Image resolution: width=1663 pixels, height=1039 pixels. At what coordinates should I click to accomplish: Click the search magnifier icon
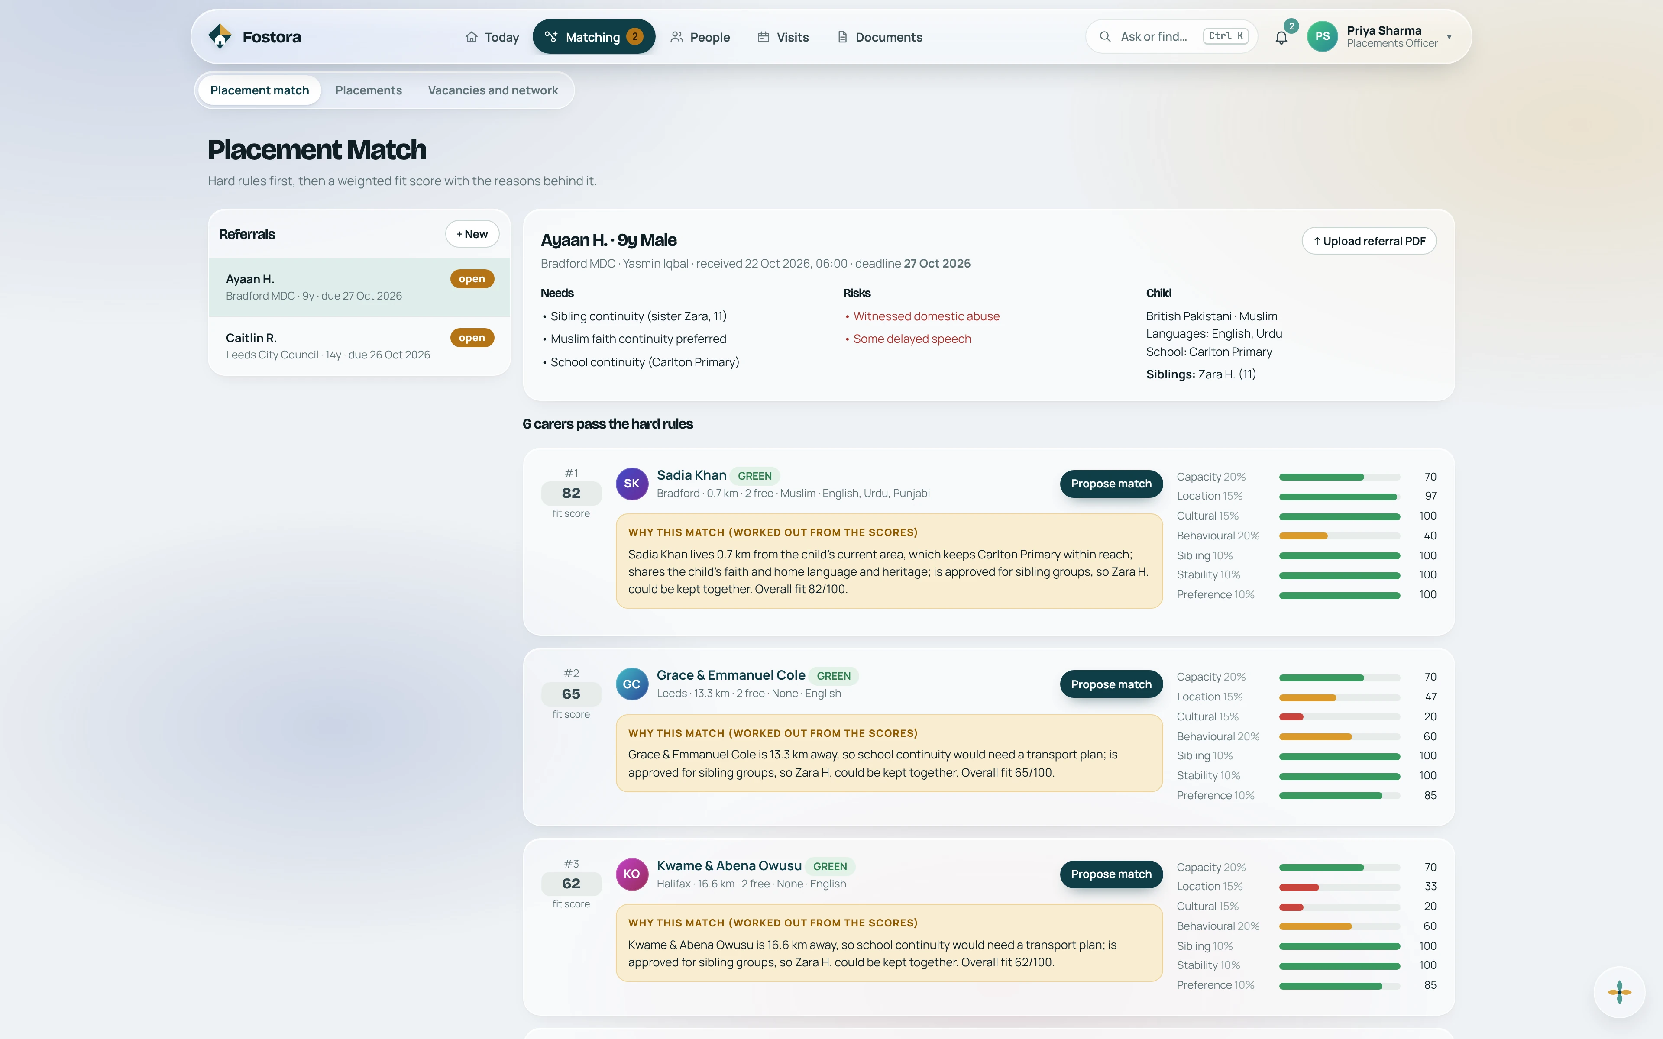pyautogui.click(x=1105, y=36)
